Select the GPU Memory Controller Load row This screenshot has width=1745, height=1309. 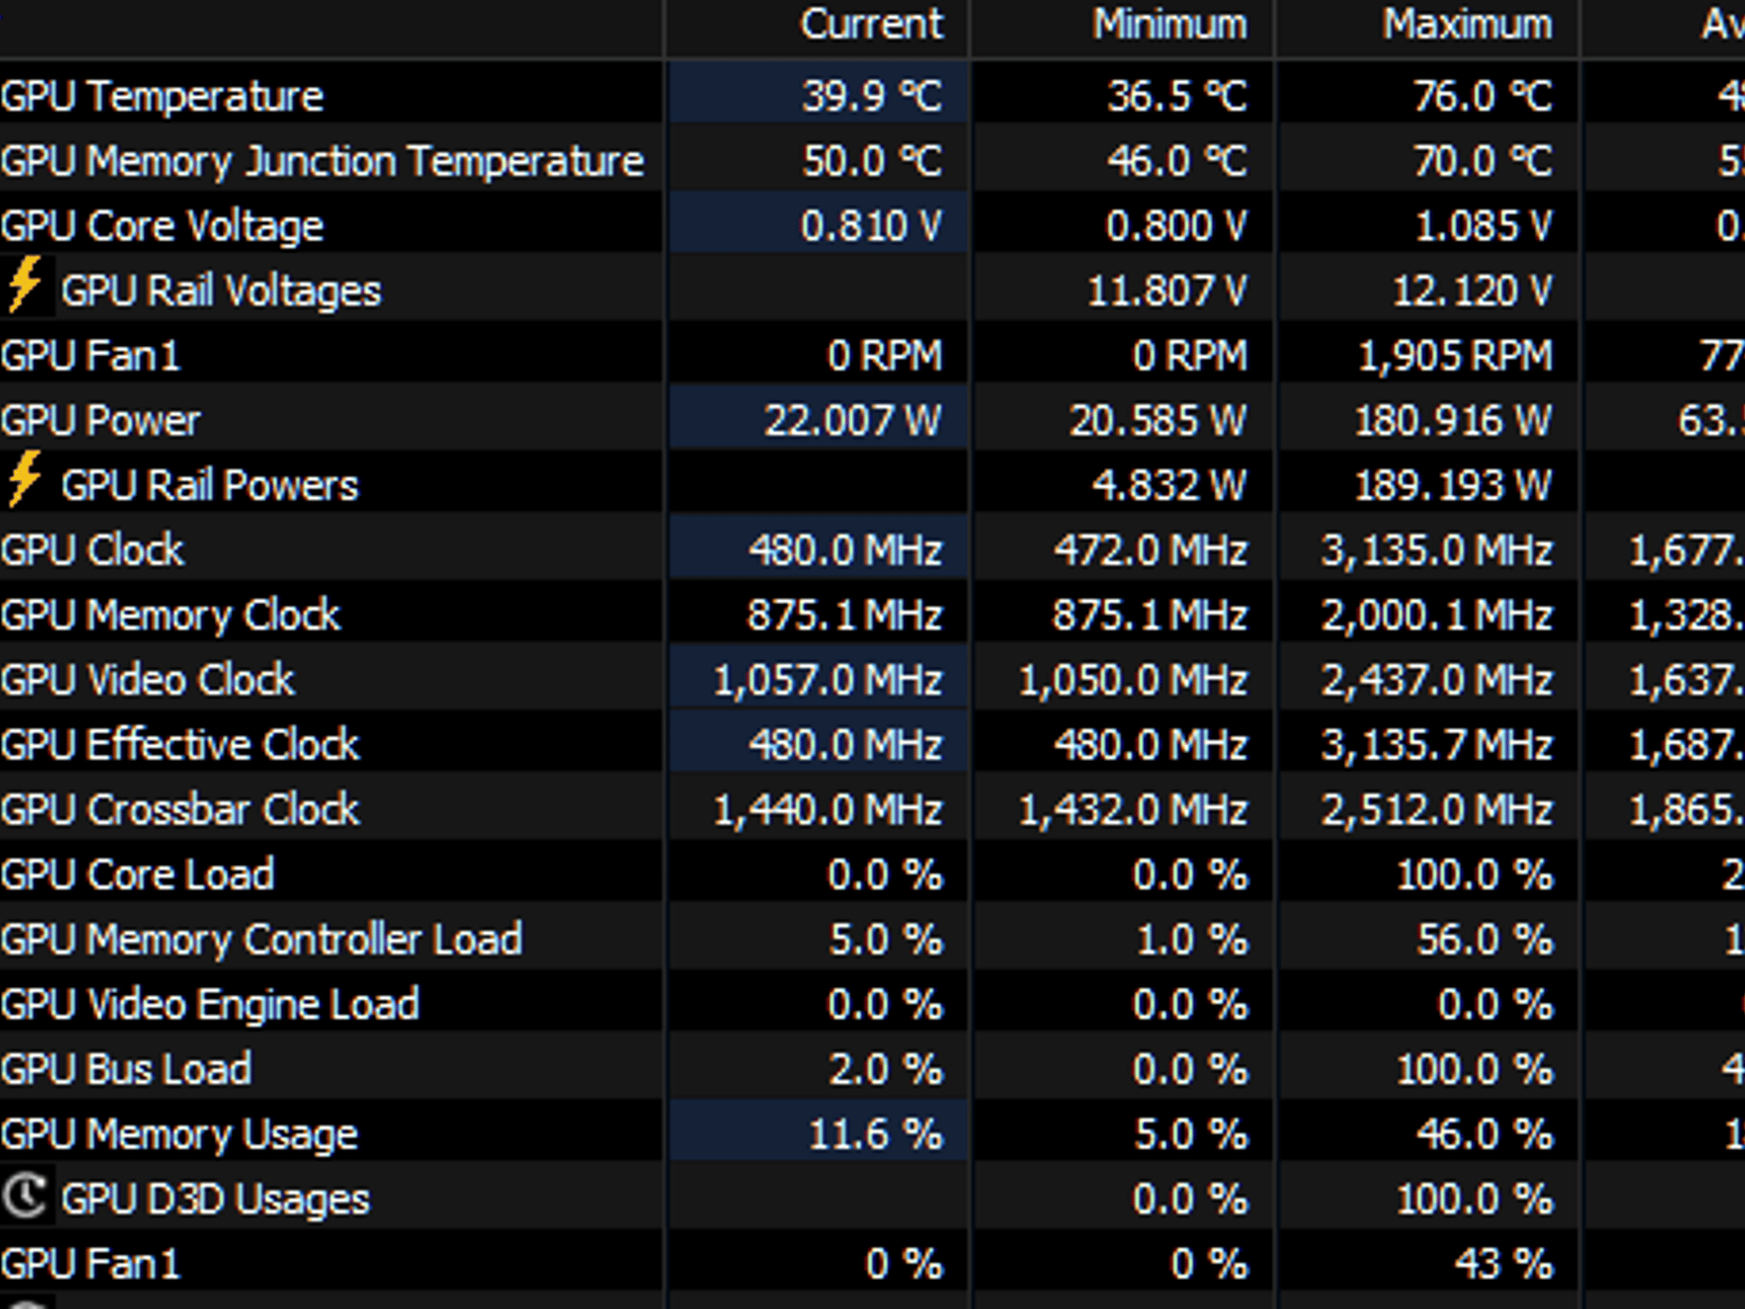[872, 937]
